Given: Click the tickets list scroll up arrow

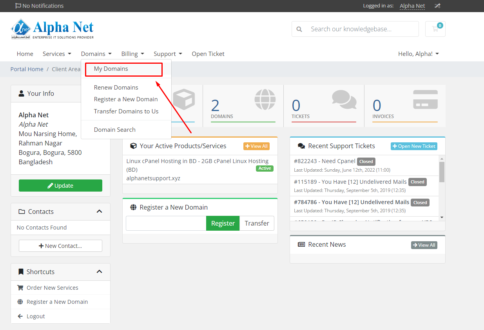Looking at the screenshot, I should click(442, 158).
